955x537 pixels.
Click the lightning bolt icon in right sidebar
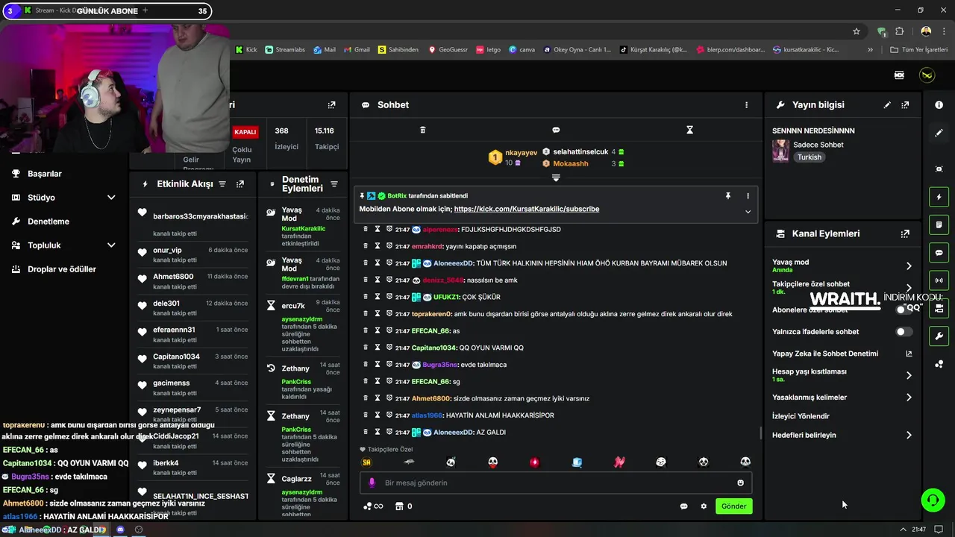pyautogui.click(x=939, y=197)
